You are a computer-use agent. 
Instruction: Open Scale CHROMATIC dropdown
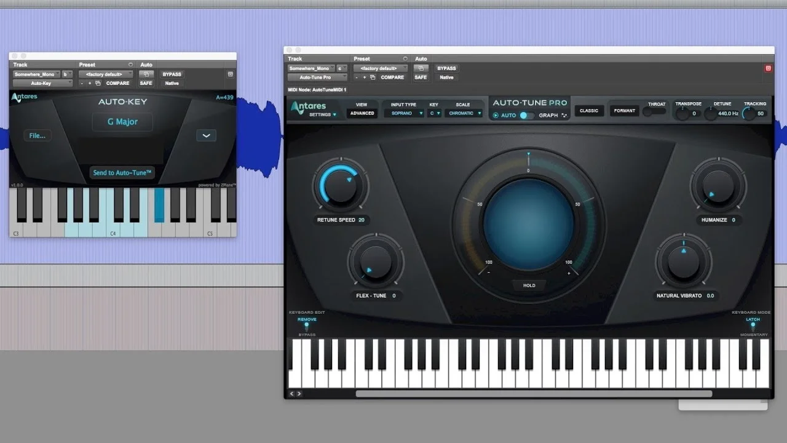pos(464,113)
